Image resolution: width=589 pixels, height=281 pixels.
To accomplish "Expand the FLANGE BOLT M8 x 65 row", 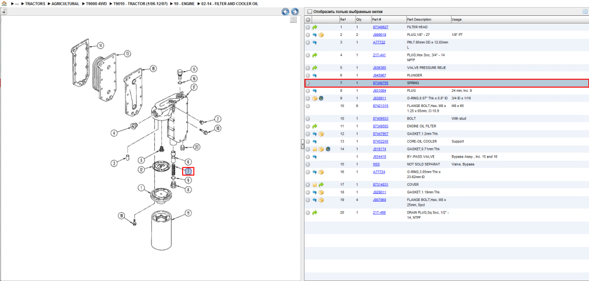I will click(307, 106).
